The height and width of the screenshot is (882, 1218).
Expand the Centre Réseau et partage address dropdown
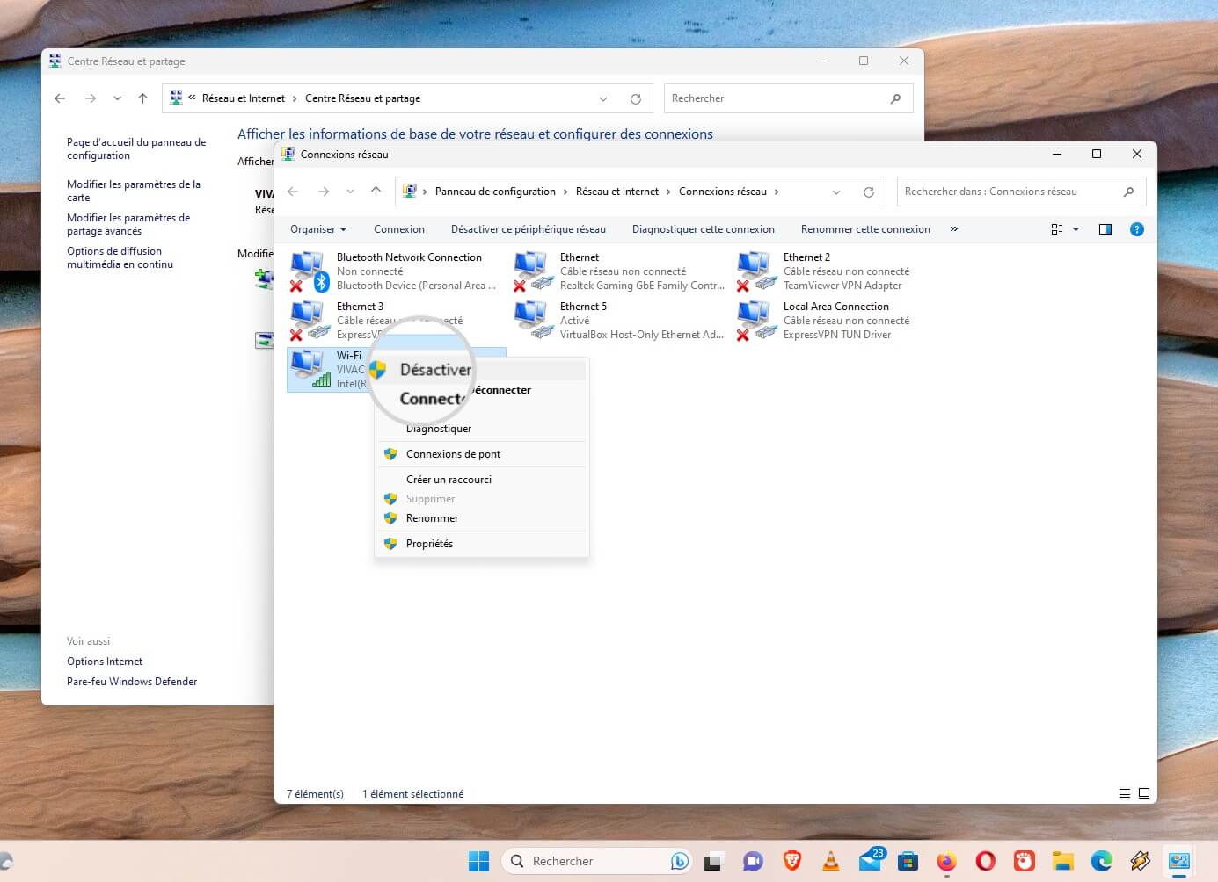point(603,98)
